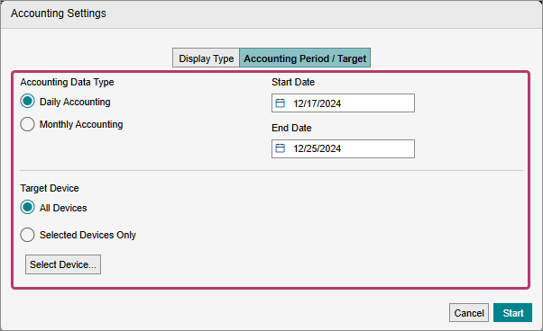Cancel the Accounting Settings dialog
This screenshot has height=331, width=543.
[469, 313]
